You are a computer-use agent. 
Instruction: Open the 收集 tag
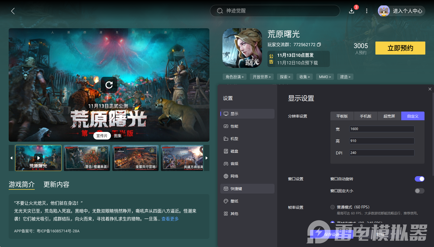click(305, 77)
